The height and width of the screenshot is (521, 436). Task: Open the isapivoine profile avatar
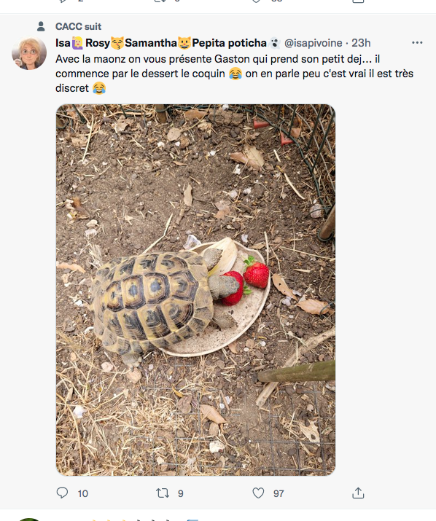(x=29, y=53)
